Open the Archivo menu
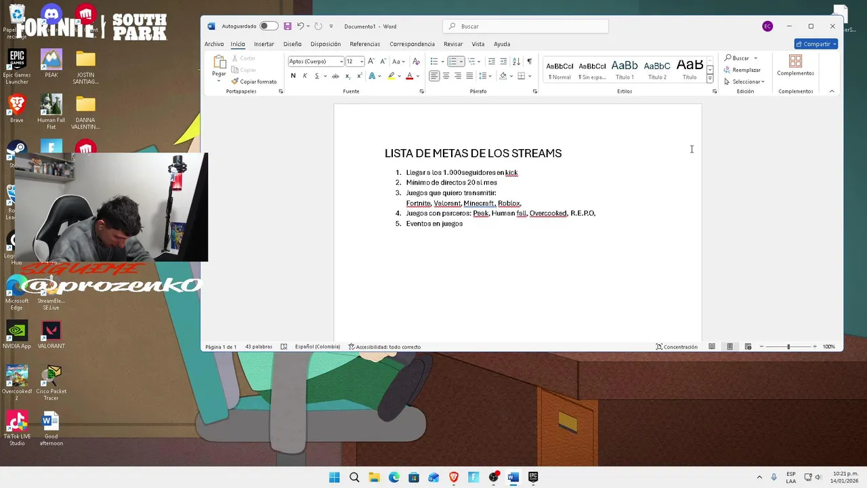The height and width of the screenshot is (488, 867). click(x=214, y=44)
